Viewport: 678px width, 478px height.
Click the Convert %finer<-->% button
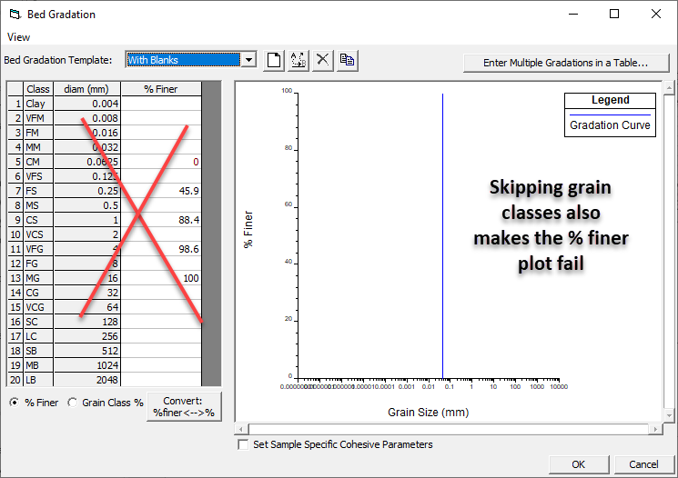point(184,406)
